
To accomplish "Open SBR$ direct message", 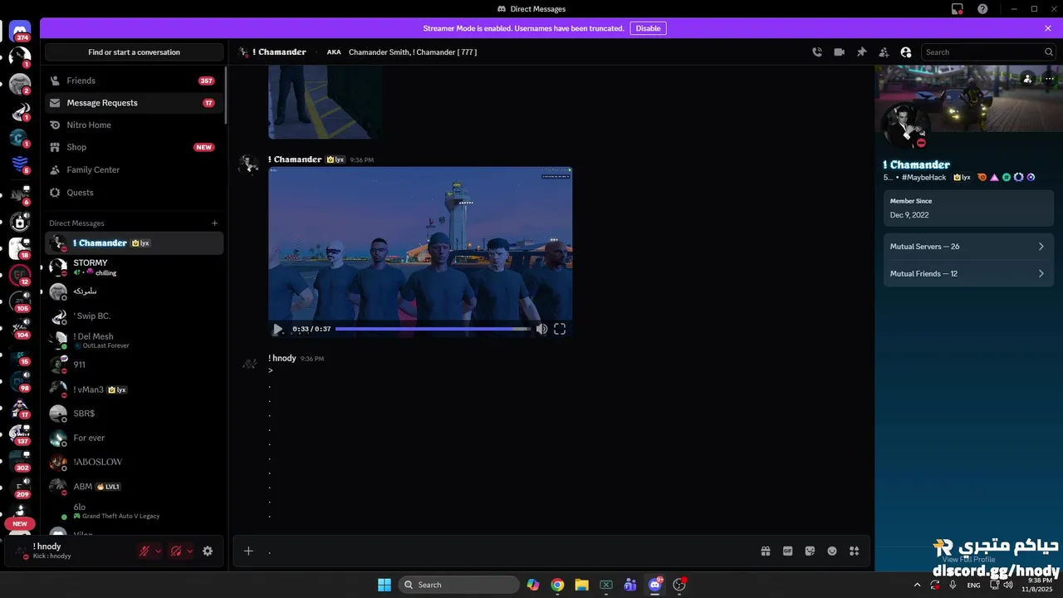I will pos(134,413).
